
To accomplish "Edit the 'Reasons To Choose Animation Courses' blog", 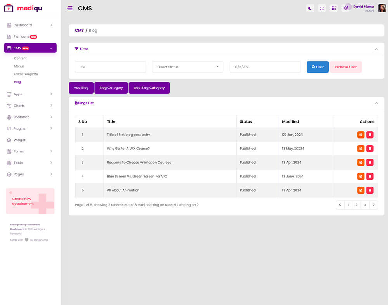I will click(361, 163).
